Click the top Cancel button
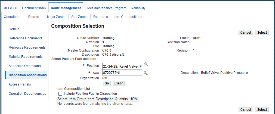 coord(246,33)
